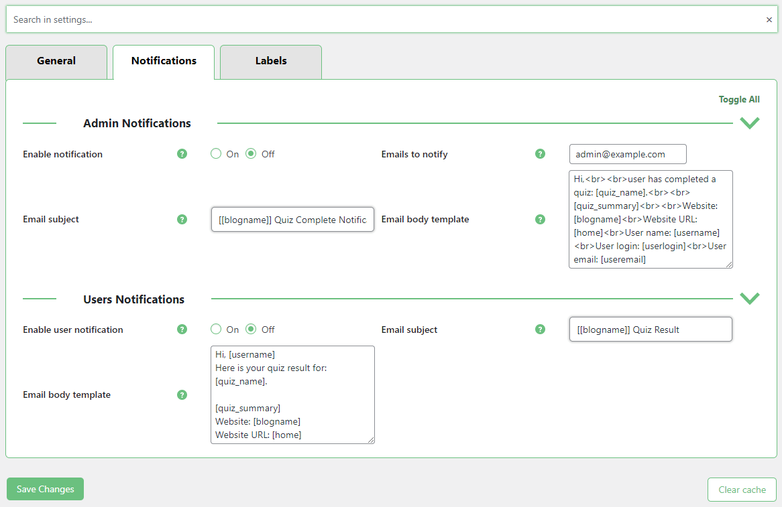Collapse the Users Notifications section chevron
Image resolution: width=782 pixels, height=507 pixels.
[x=749, y=299]
